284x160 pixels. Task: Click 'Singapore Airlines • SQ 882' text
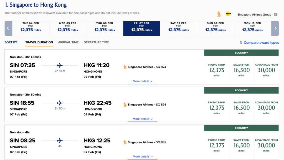147,142
